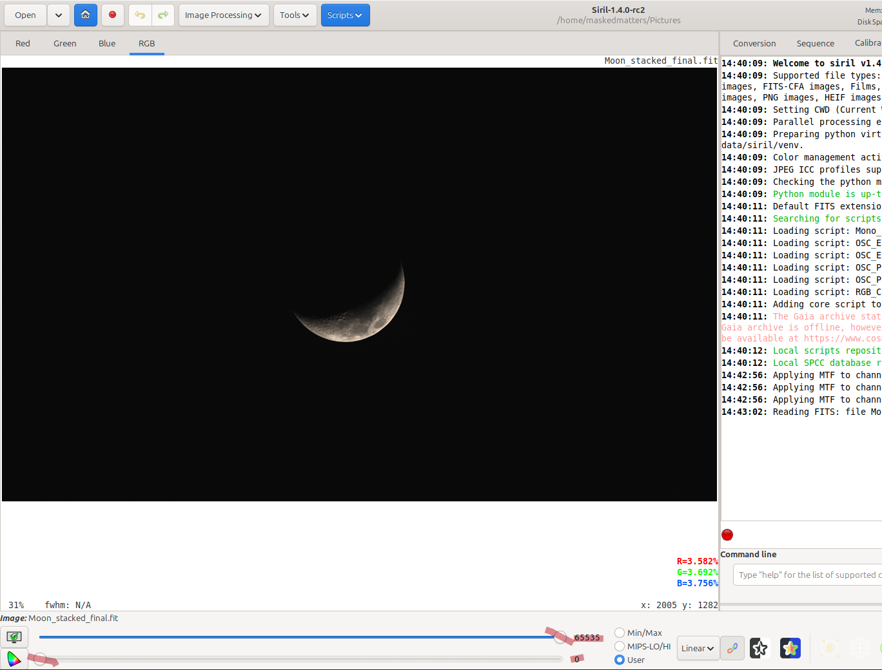Click the command line input field
The height and width of the screenshot is (670, 882).
pos(807,575)
